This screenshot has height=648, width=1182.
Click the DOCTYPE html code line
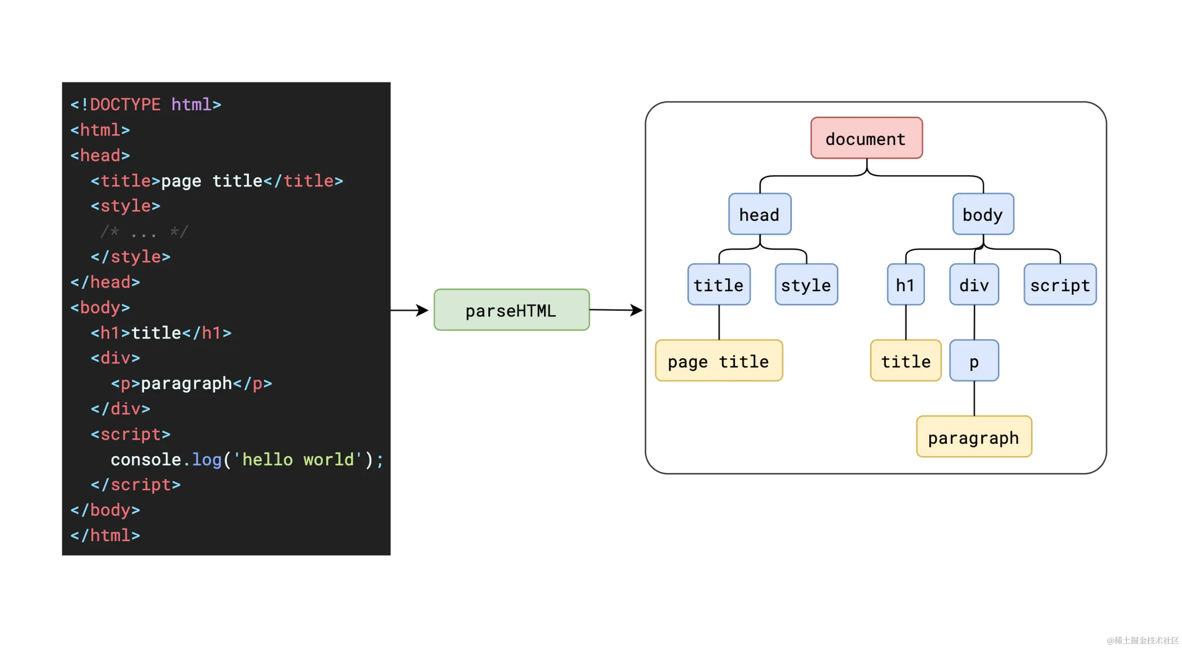tap(146, 105)
